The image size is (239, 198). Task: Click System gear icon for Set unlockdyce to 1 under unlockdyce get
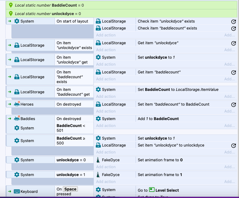point(98,57)
